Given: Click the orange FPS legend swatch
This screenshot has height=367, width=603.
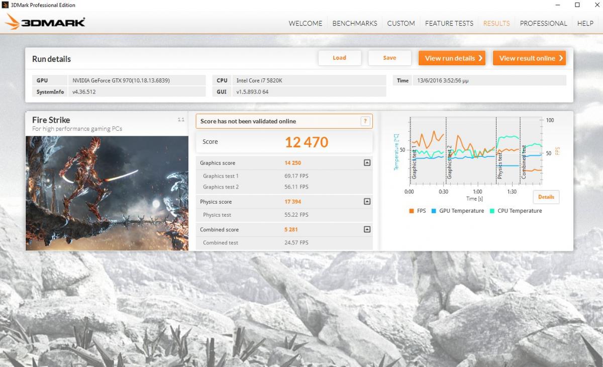Looking at the screenshot, I should coord(412,211).
